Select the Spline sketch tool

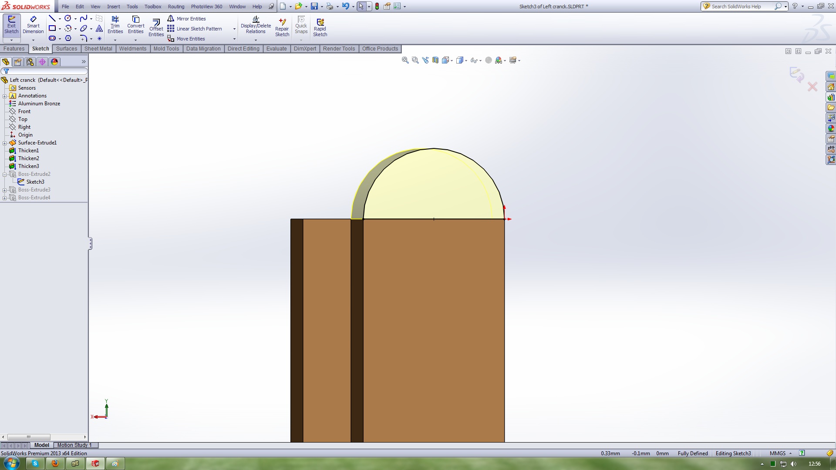(84, 18)
